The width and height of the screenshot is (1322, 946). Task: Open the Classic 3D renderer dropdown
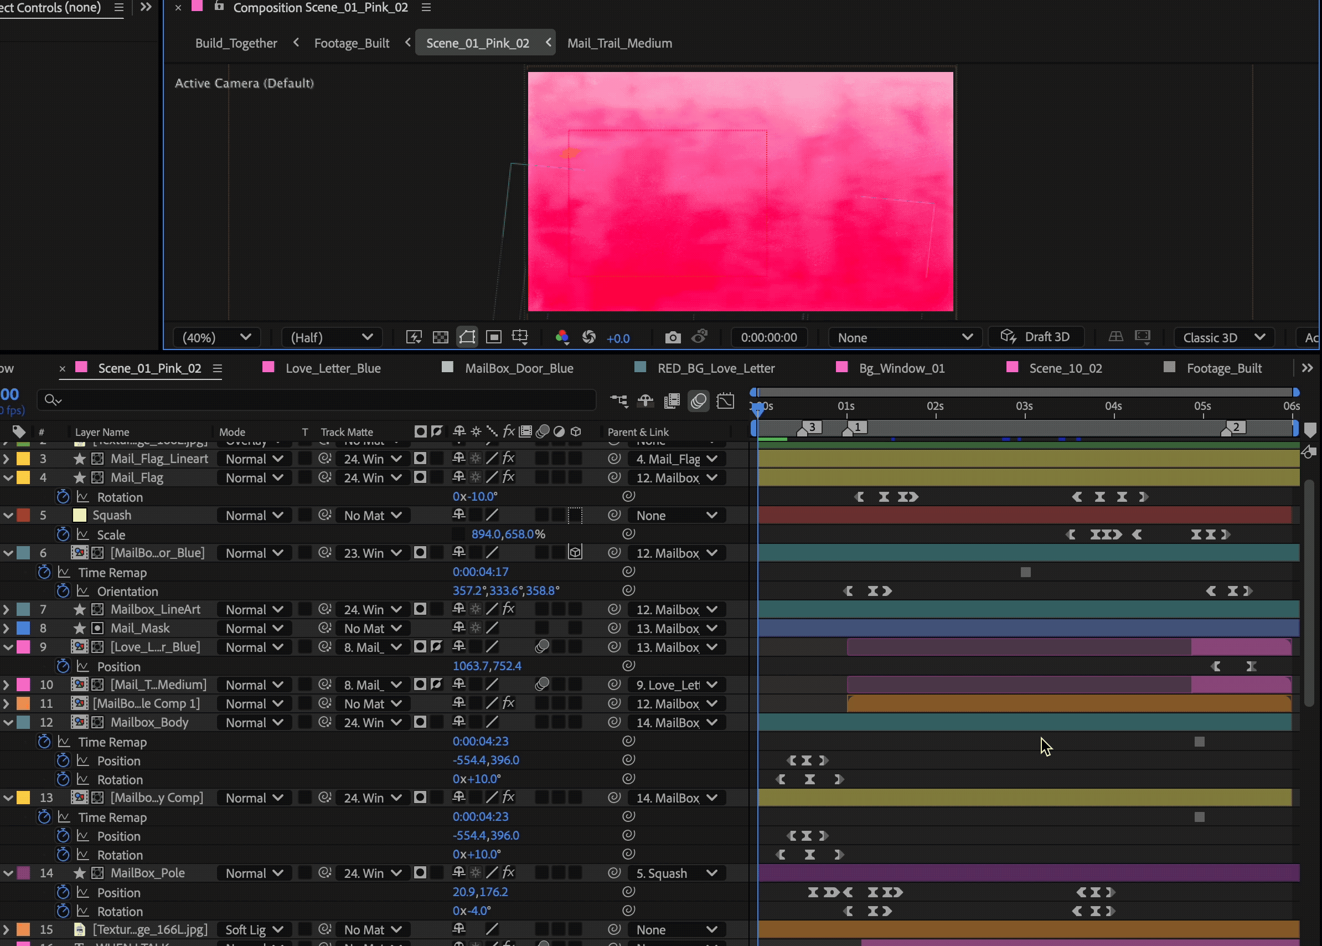pyautogui.click(x=1223, y=337)
